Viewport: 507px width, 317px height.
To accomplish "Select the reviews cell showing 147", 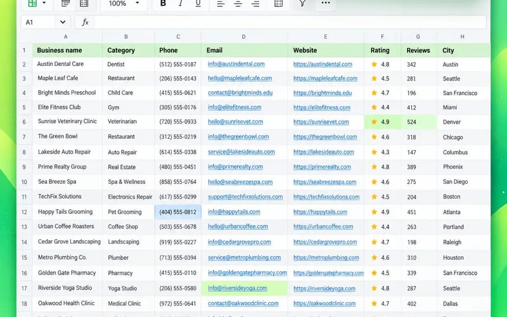I will tap(419, 152).
